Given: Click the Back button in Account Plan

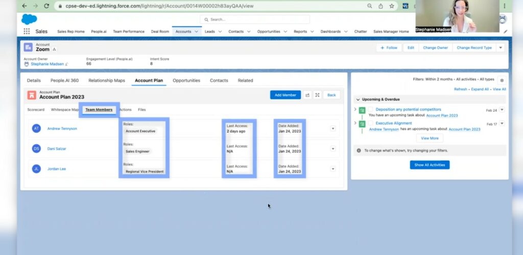Looking at the screenshot, I should (331, 95).
